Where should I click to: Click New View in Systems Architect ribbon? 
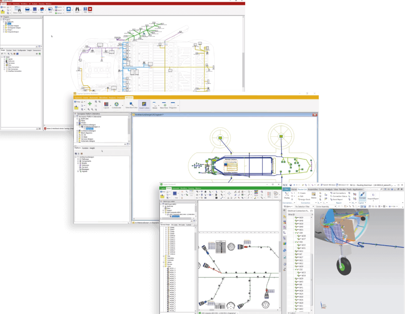point(164,105)
